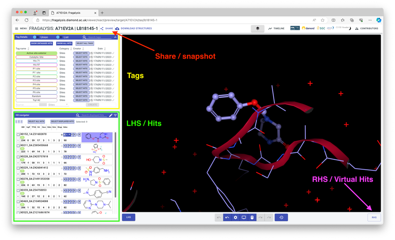Select the Trp142 tag
The width and height of the screenshot is (395, 240).
(x=37, y=100)
